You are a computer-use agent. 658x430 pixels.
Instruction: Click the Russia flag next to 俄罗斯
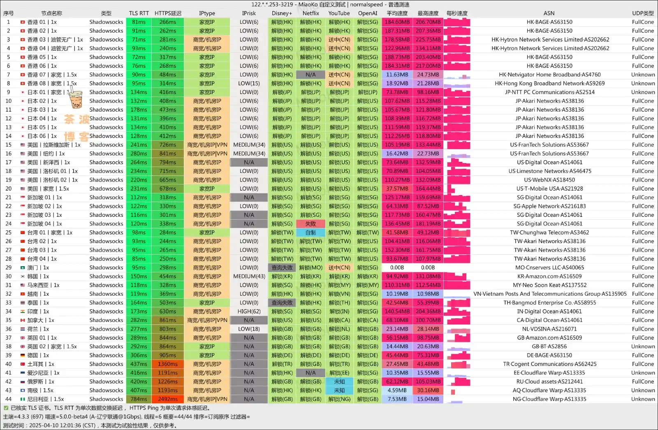click(x=22, y=382)
